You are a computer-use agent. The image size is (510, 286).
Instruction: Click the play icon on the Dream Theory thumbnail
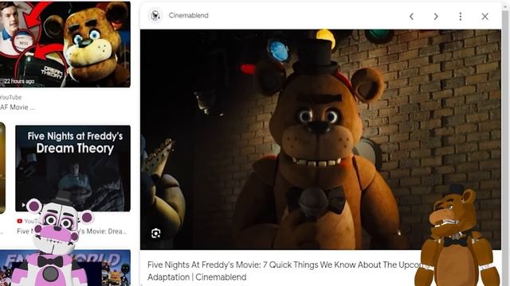23,205
